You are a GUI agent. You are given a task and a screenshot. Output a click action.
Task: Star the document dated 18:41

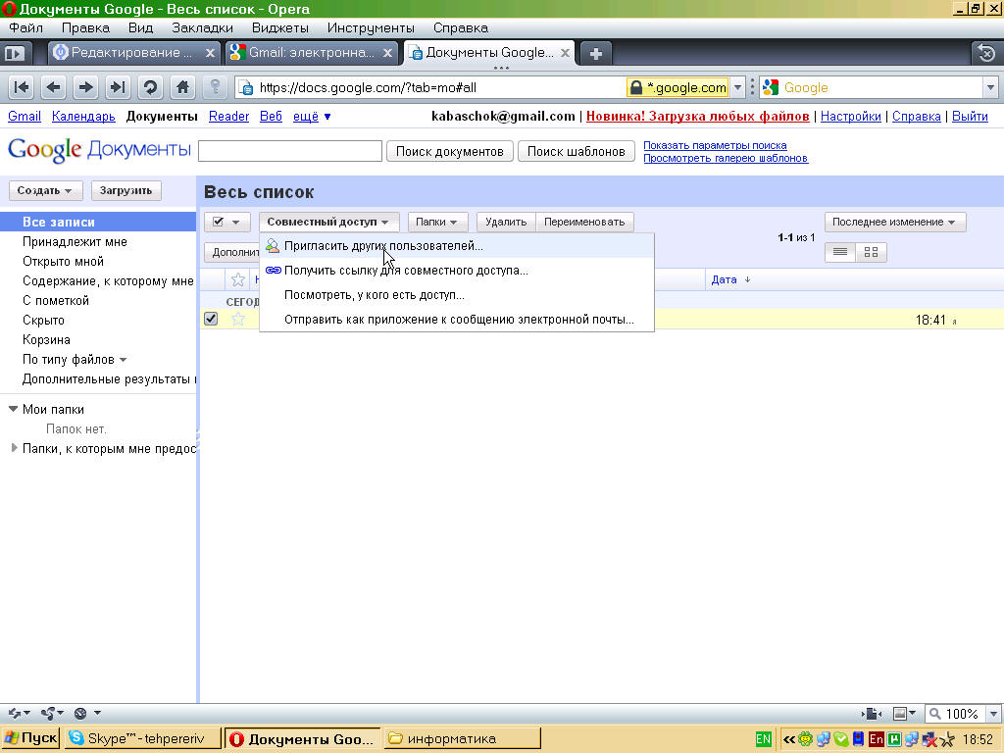pyautogui.click(x=237, y=319)
